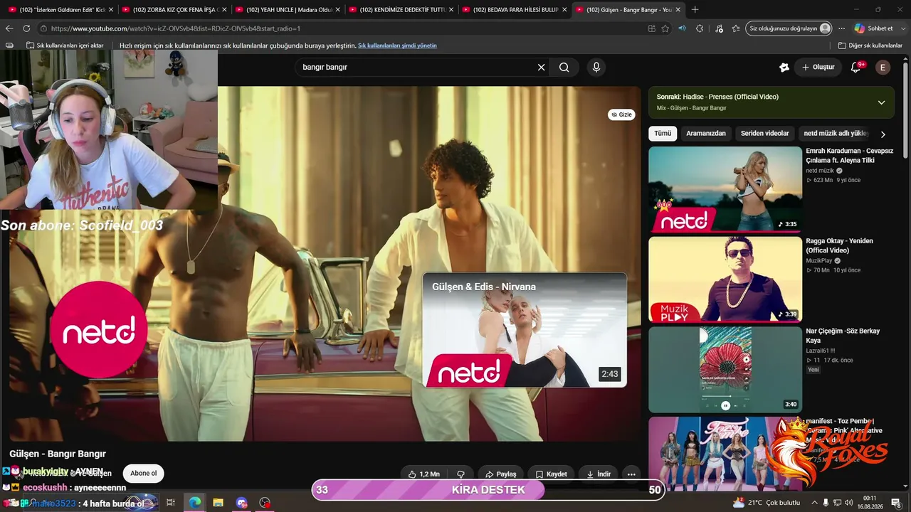Click Sık kullanılanları içeri aktar
The width and height of the screenshot is (911, 512).
65,46
